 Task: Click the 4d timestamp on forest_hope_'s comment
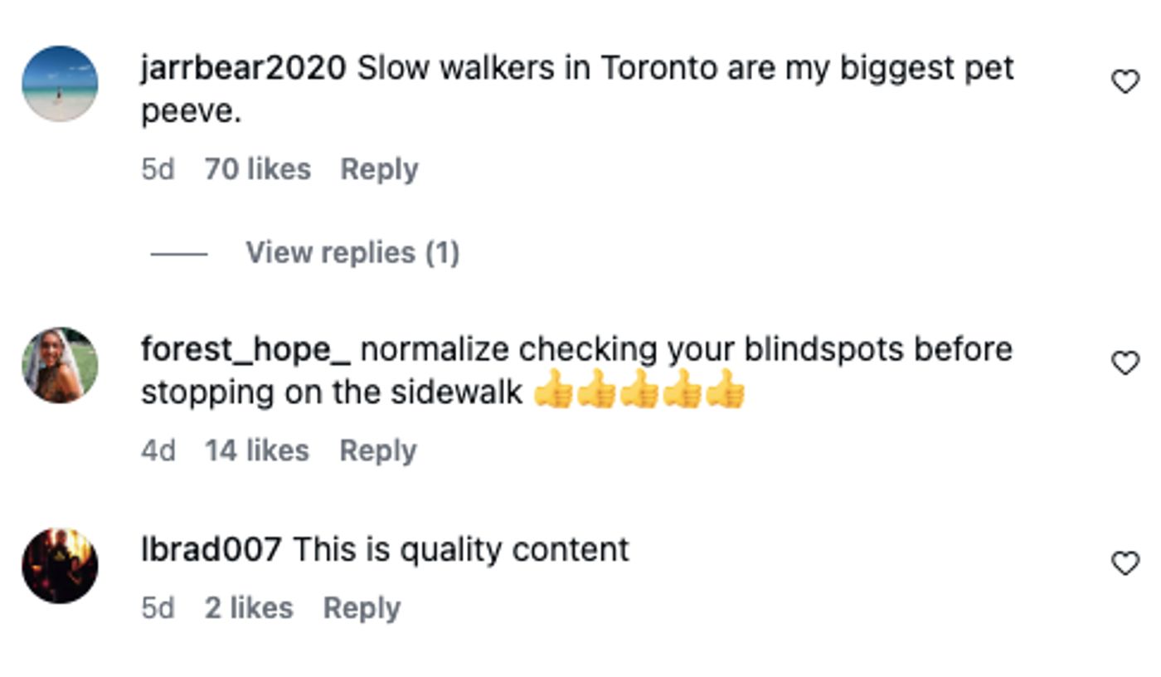tap(158, 451)
